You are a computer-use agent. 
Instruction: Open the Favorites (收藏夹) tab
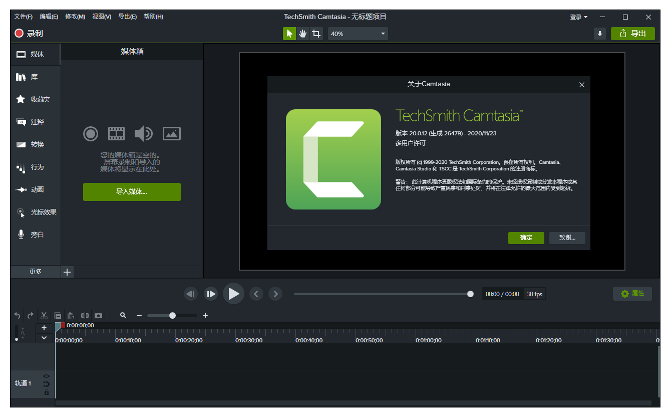click(x=36, y=99)
